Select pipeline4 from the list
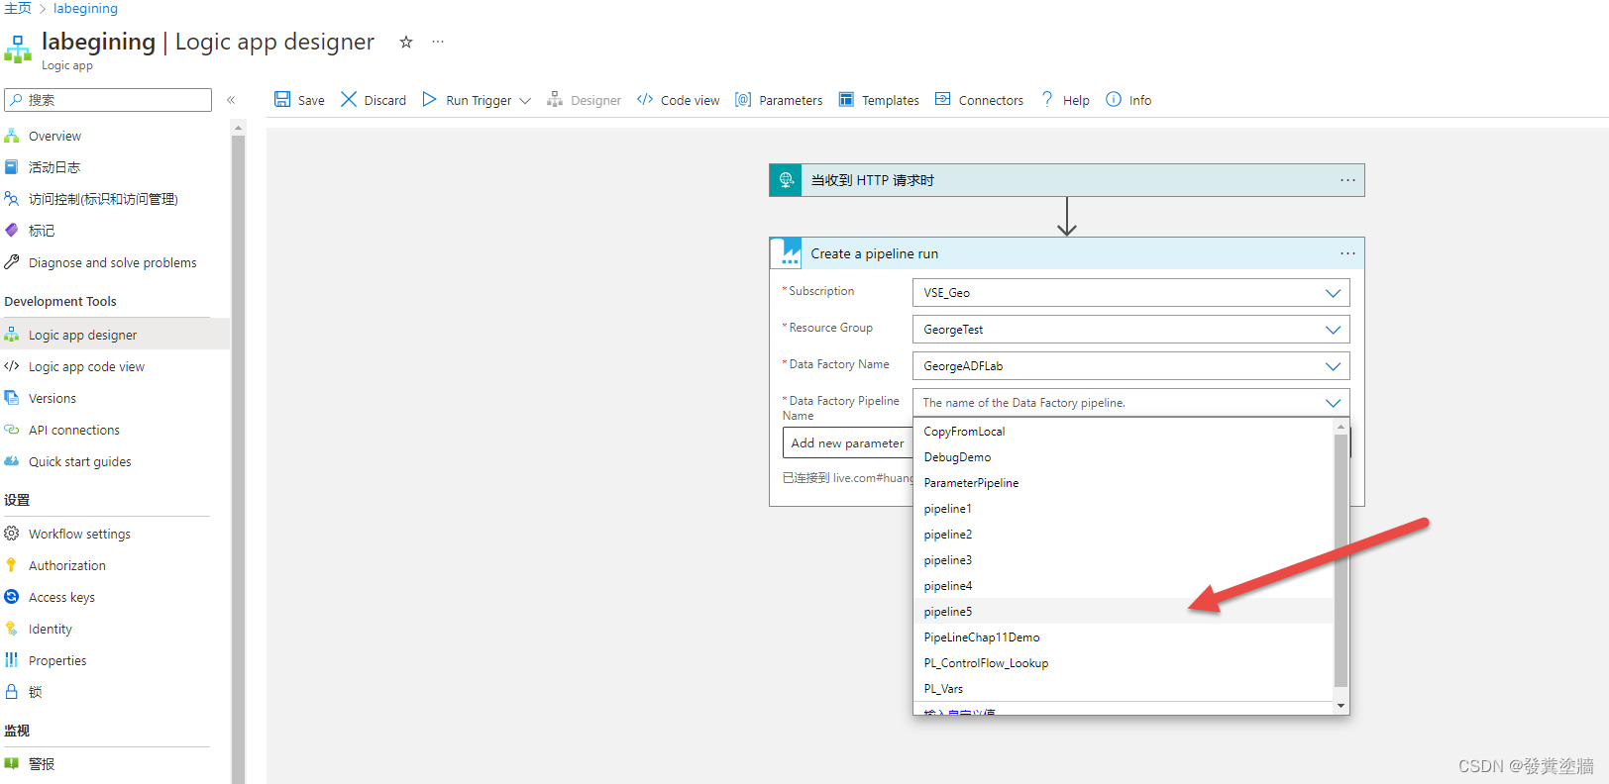Image resolution: width=1609 pixels, height=784 pixels. [x=1124, y=586]
